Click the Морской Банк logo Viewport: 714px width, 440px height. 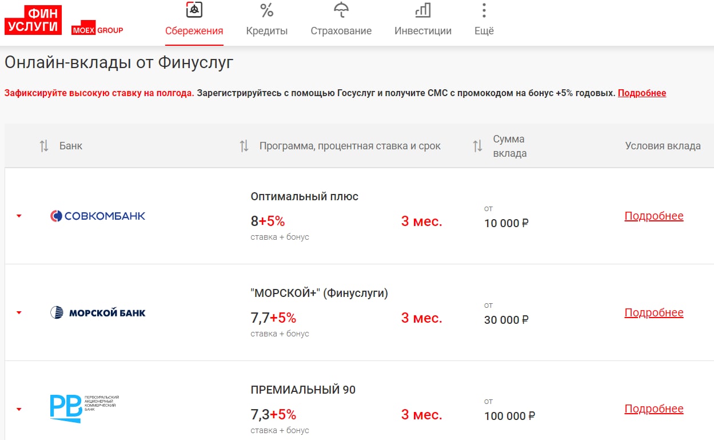point(98,312)
